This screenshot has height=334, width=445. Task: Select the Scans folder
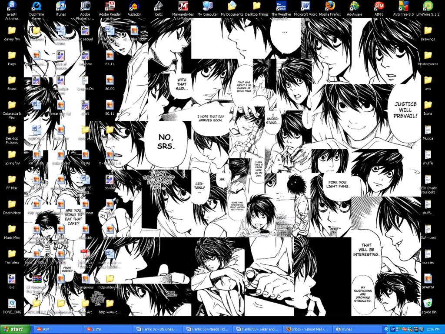pos(12,83)
